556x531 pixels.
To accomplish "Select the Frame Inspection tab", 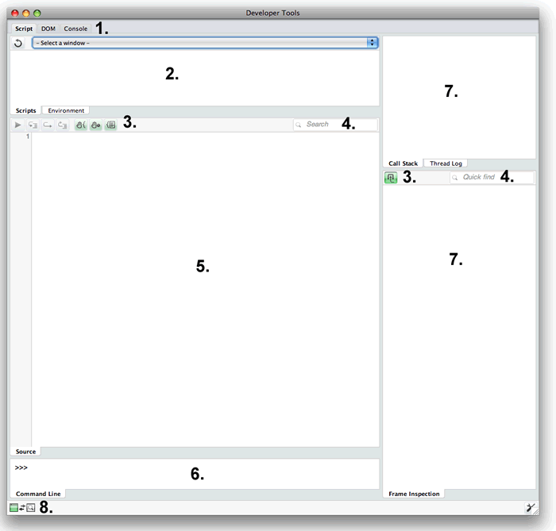I will pyautogui.click(x=414, y=494).
